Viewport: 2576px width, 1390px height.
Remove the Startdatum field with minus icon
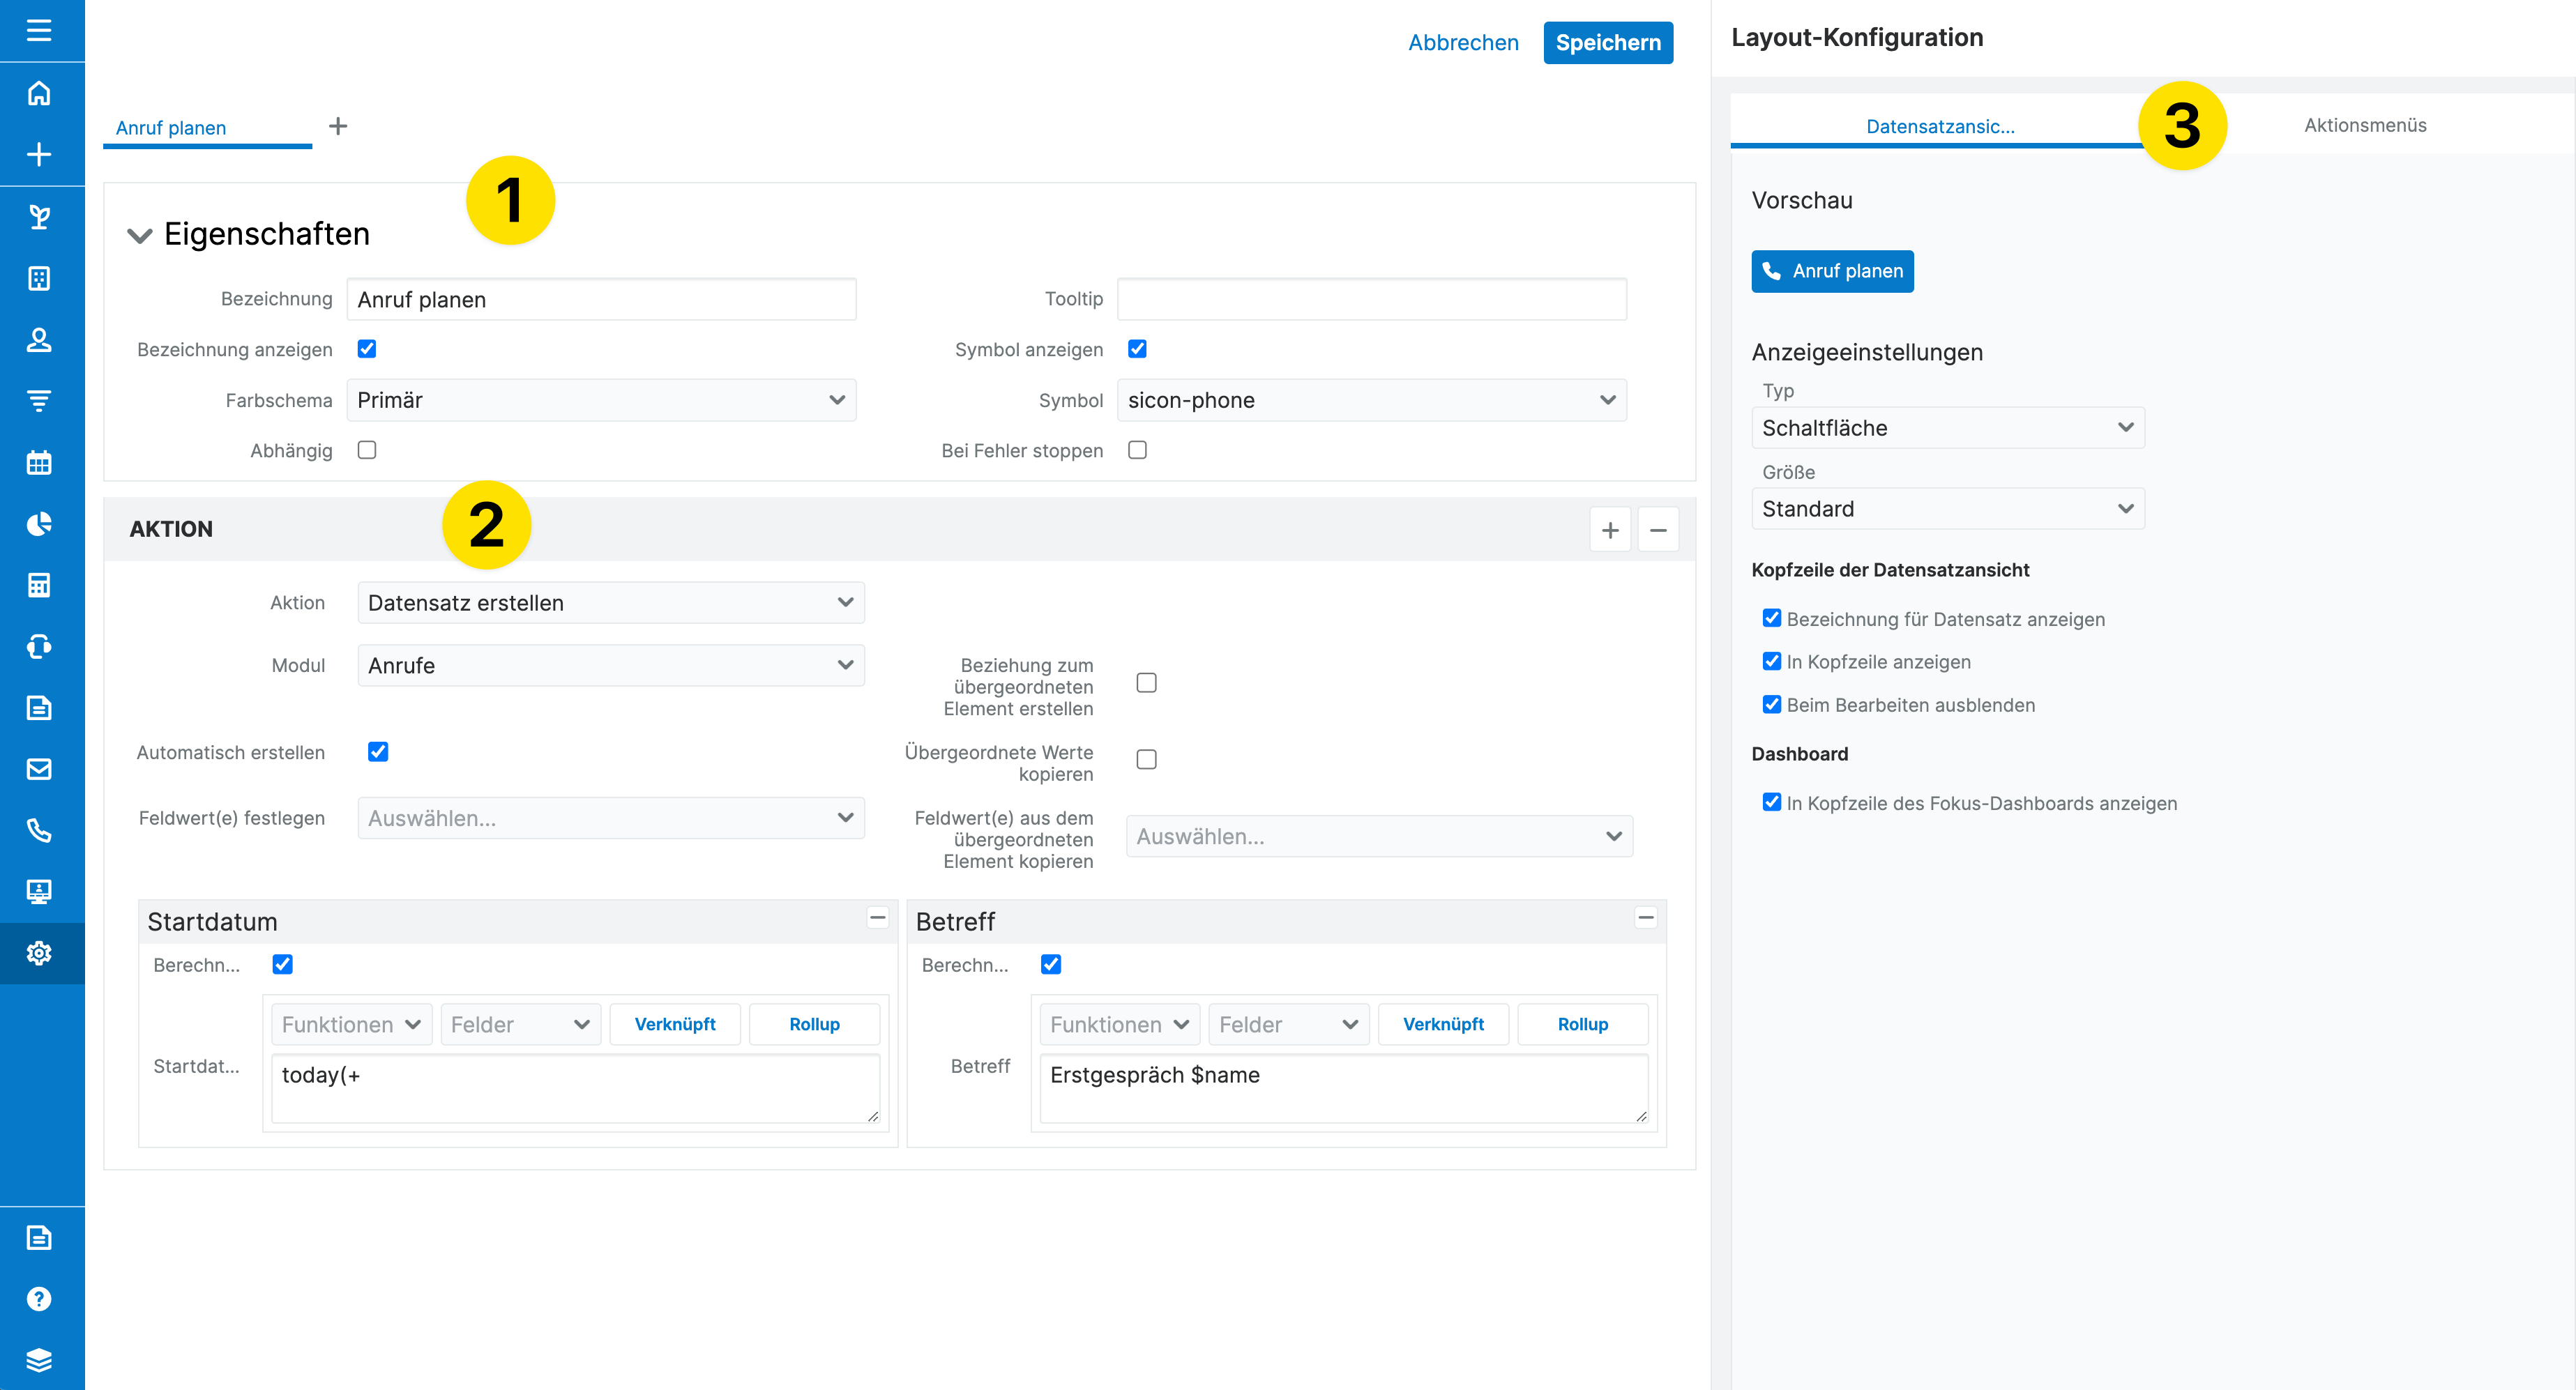coord(877,917)
